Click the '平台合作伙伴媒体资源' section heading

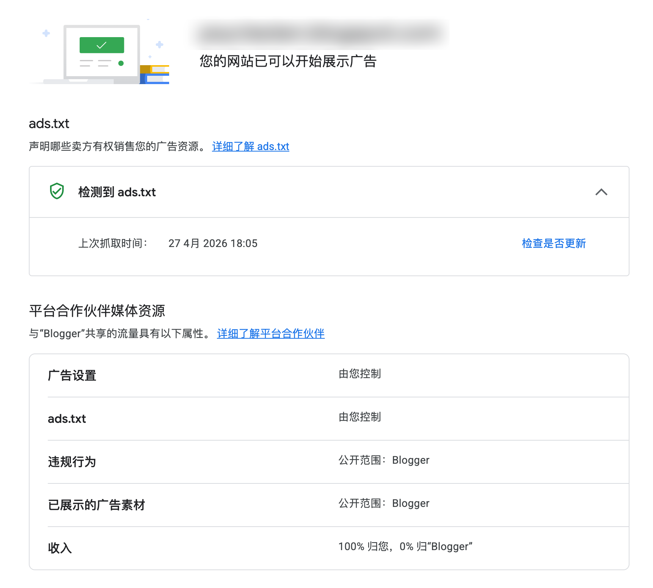click(x=97, y=311)
